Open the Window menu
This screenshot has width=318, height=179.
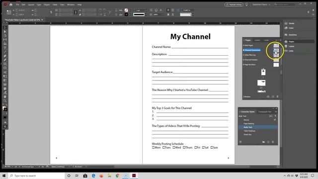71,4
